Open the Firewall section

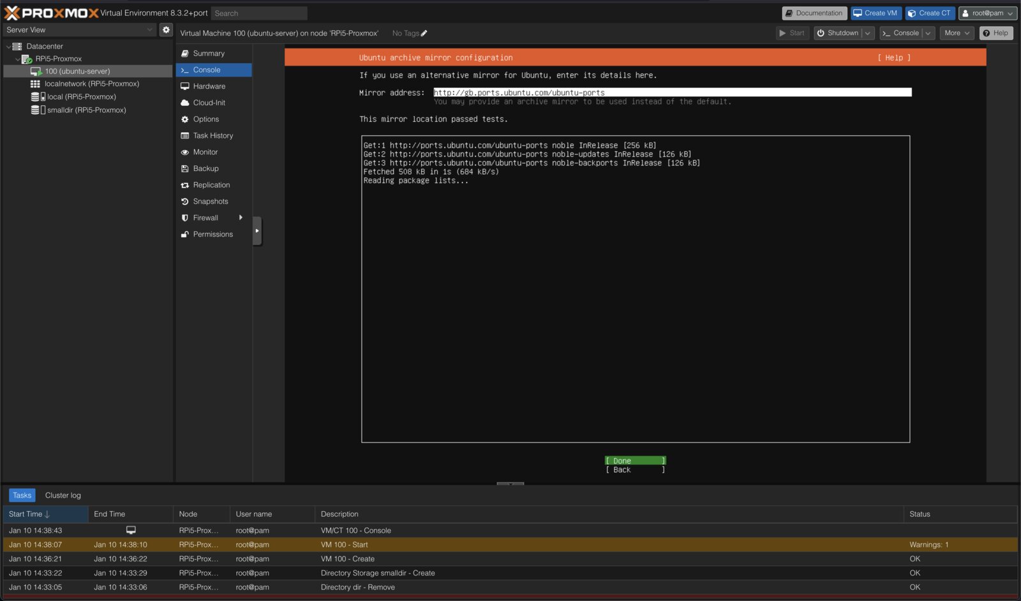(x=214, y=218)
